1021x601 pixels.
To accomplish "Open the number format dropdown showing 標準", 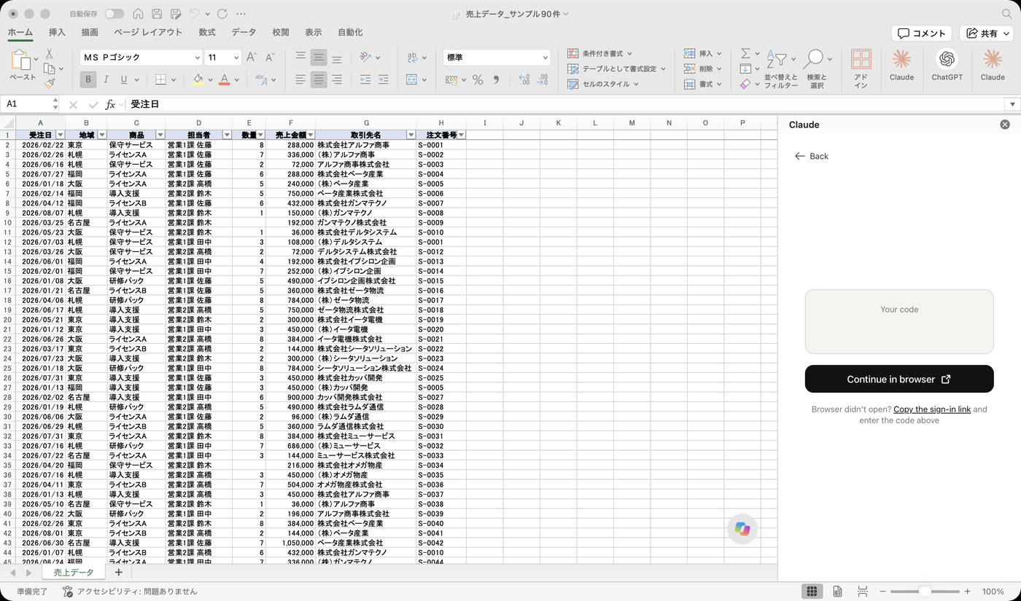I will coord(545,58).
